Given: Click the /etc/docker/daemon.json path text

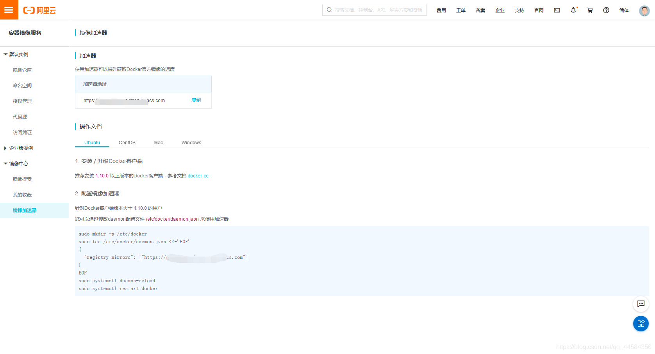Looking at the screenshot, I should point(172,219).
